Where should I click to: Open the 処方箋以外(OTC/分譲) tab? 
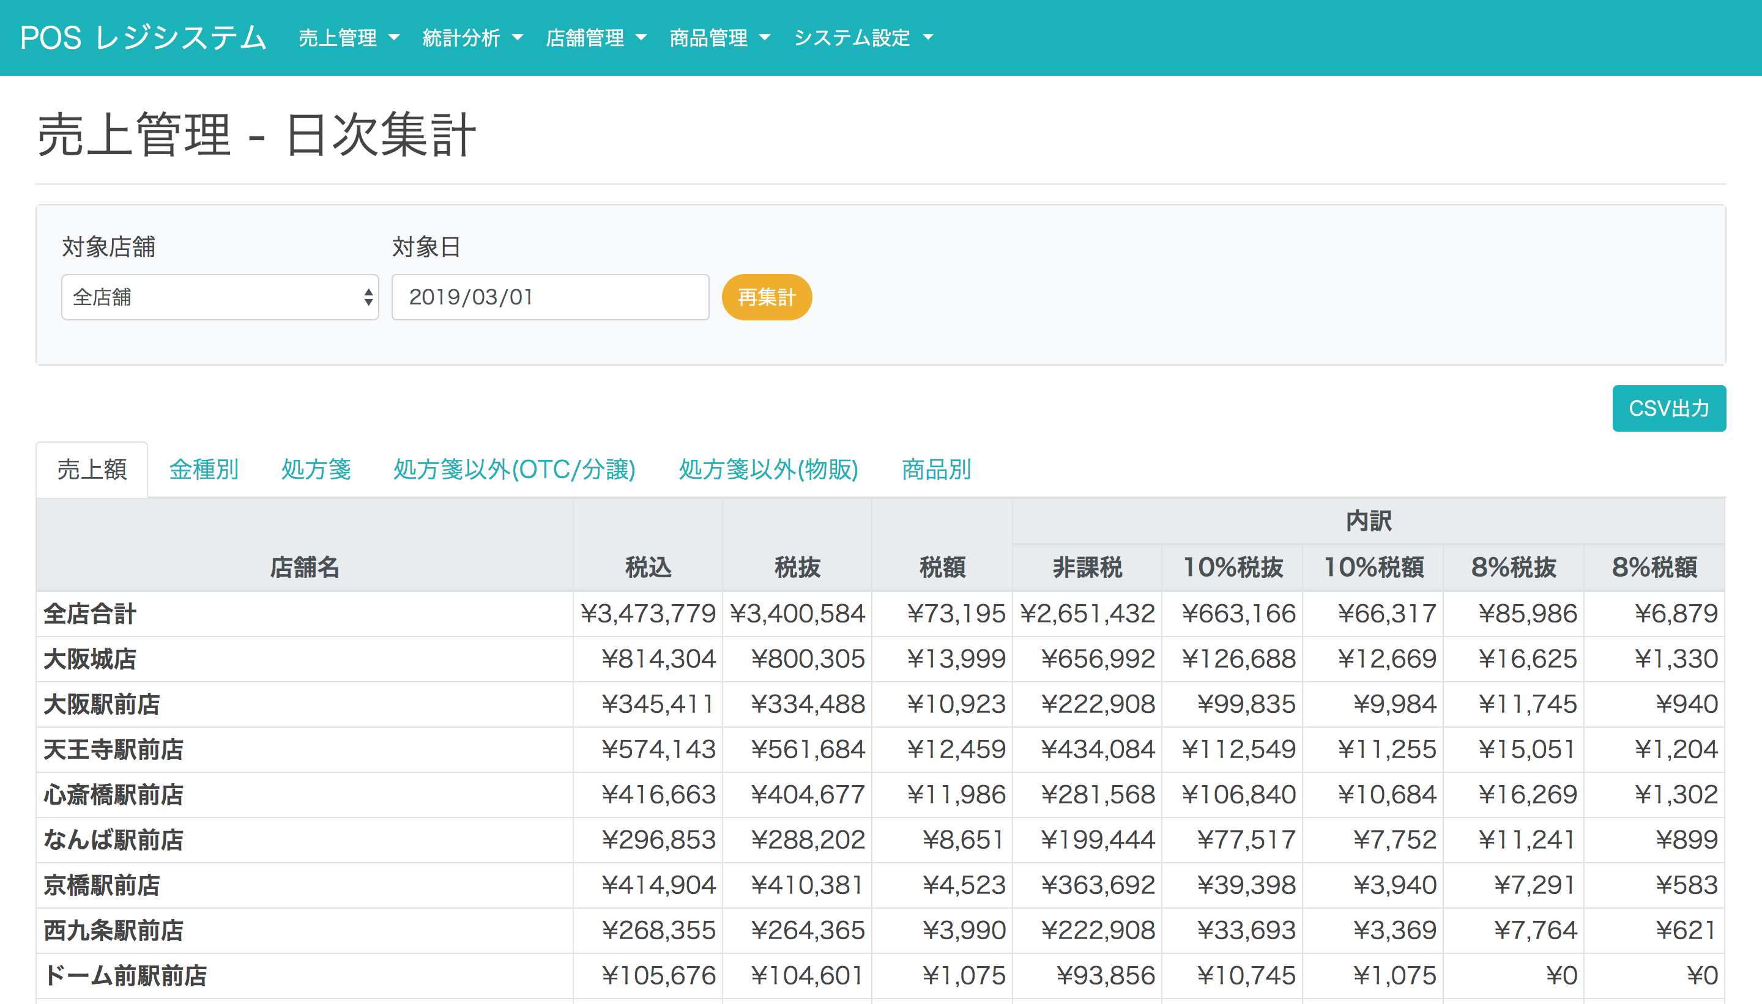pyautogui.click(x=514, y=470)
